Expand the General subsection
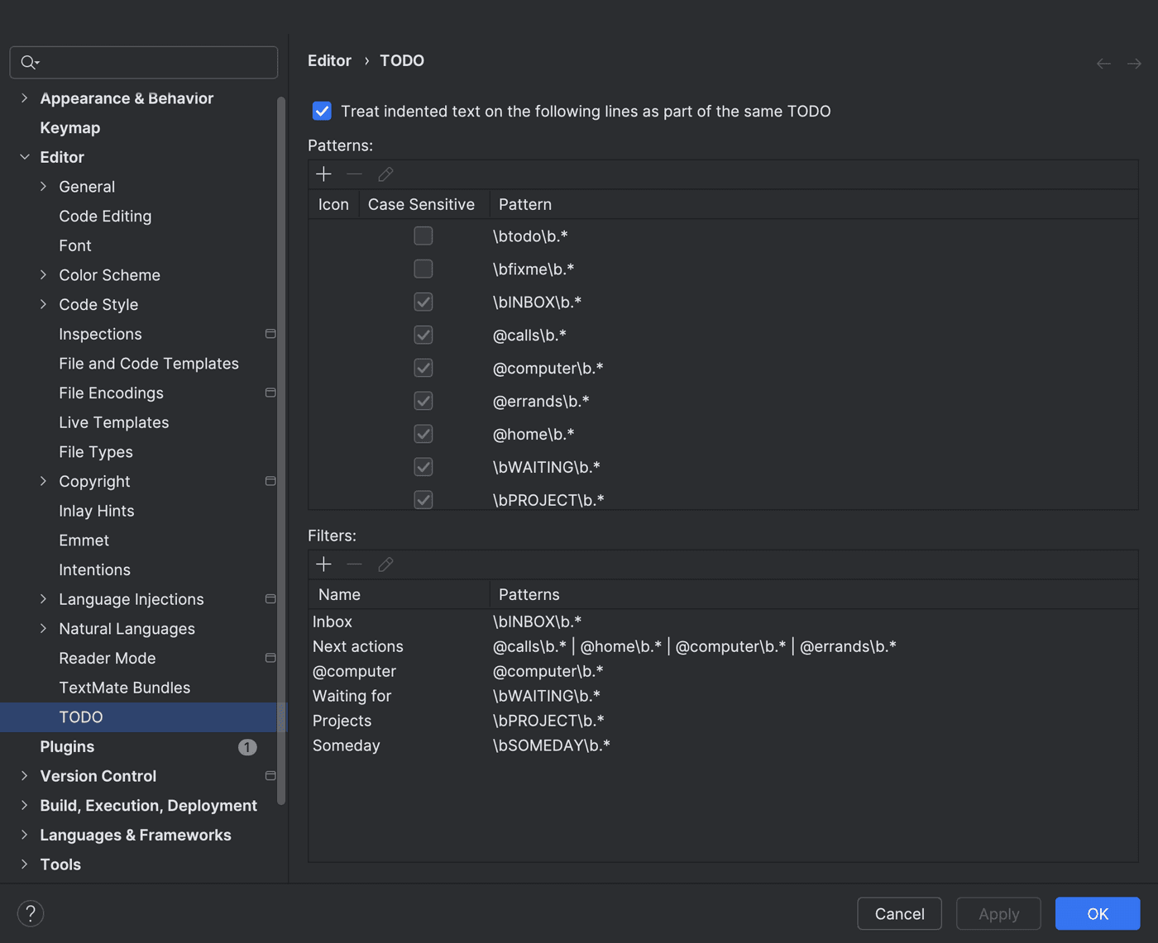The image size is (1158, 943). 43,187
